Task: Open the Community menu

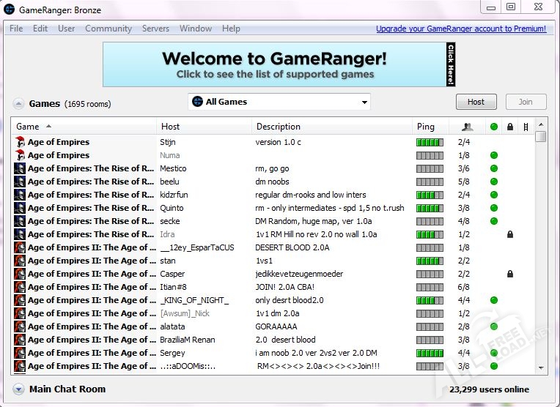Action: [108, 29]
